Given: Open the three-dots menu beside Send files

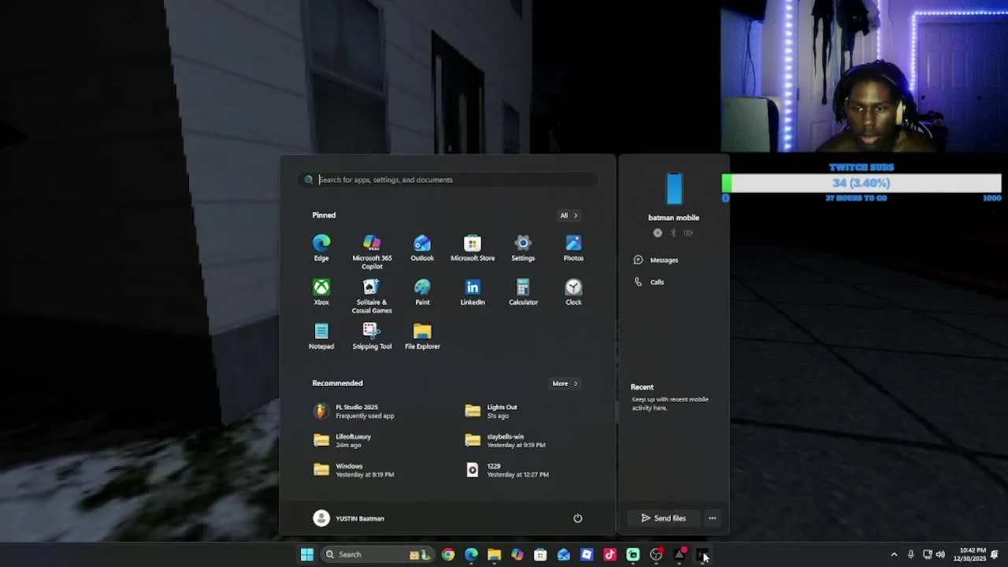Looking at the screenshot, I should coord(712,518).
